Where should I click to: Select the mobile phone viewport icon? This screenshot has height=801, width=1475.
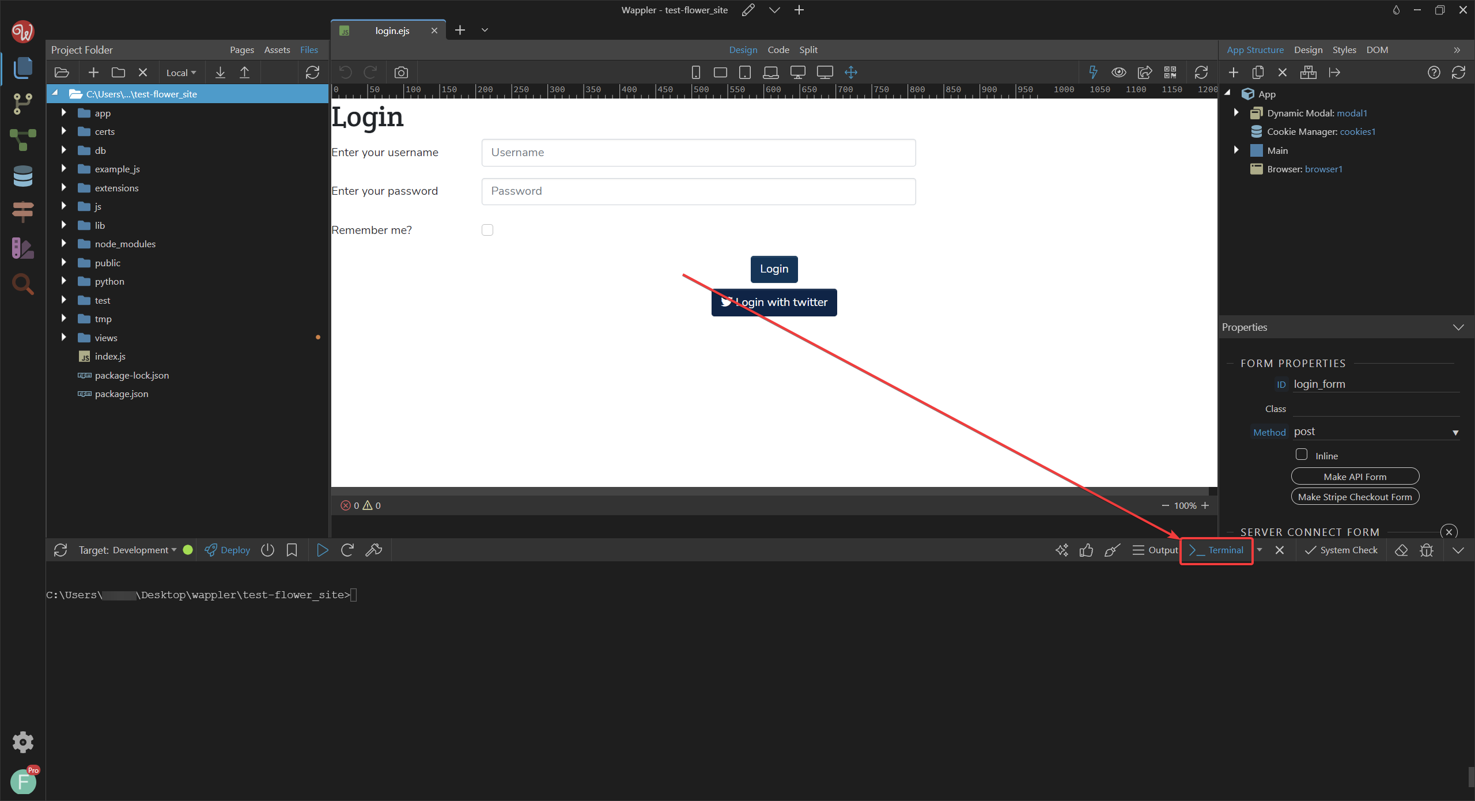[x=696, y=73]
